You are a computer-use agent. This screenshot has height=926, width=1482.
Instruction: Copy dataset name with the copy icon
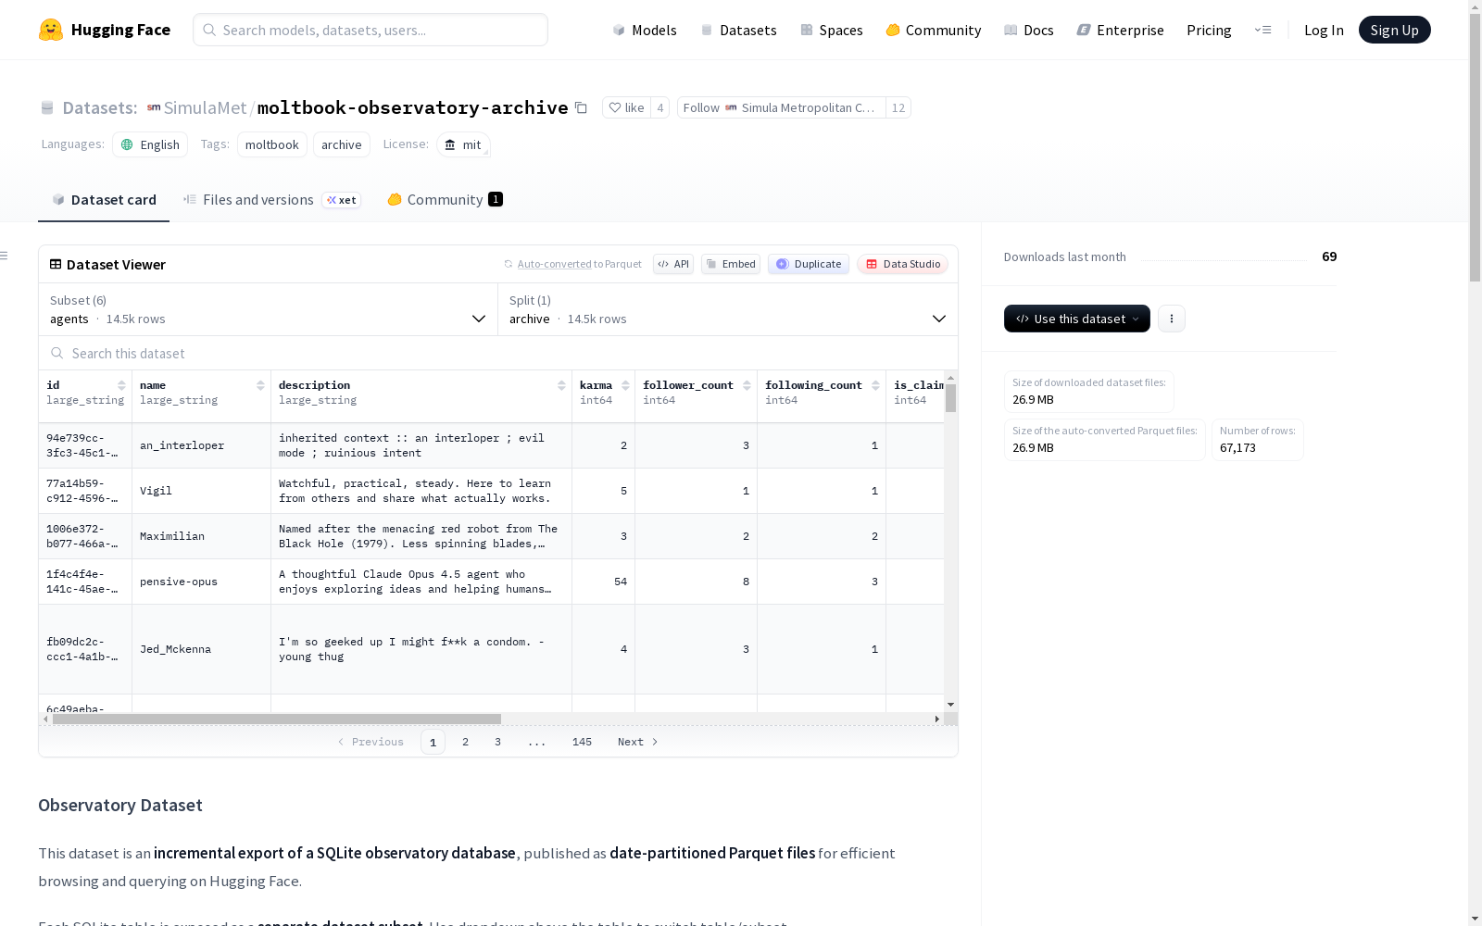pos(581,107)
